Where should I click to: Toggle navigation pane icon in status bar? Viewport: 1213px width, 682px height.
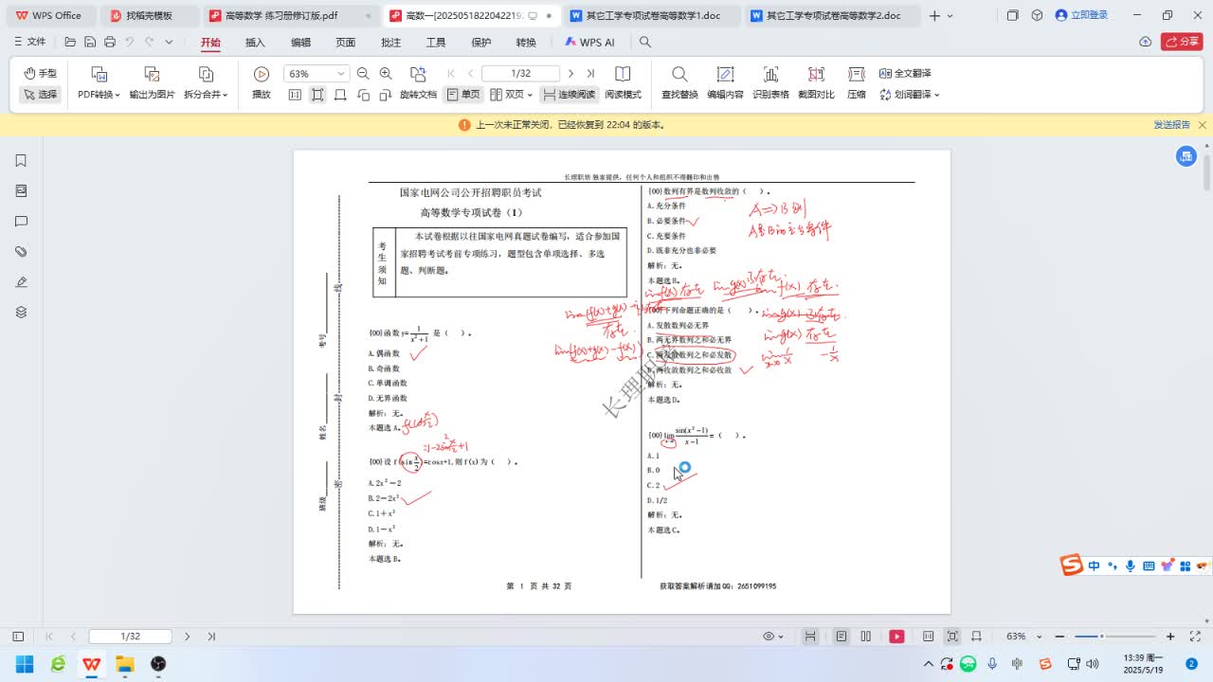(x=17, y=637)
